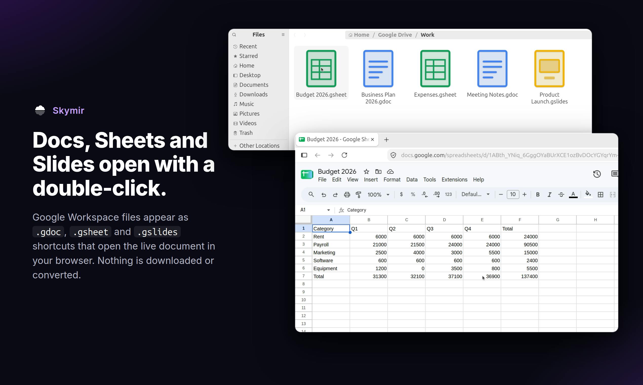Viewport: 643px width, 385px height.
Task: Click the move to folder icon
Action: [x=378, y=171]
